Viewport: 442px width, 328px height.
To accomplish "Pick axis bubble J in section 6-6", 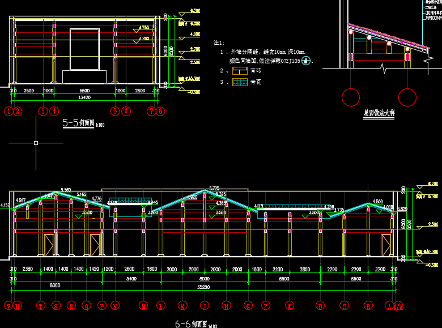I will tap(205, 306).
